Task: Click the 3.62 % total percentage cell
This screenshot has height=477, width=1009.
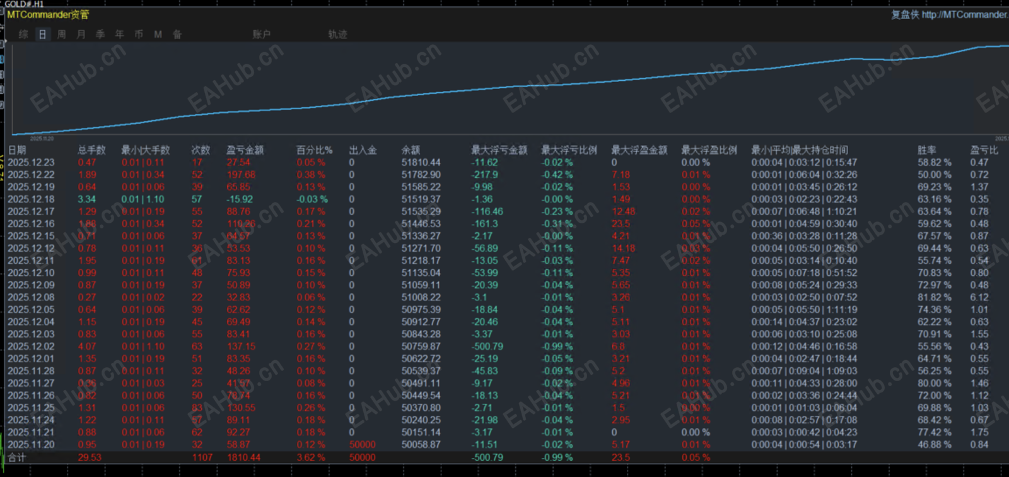Action: click(311, 457)
